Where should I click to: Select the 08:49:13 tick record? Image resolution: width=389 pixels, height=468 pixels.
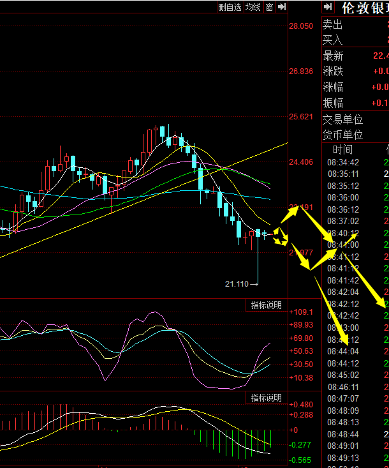pyautogui.click(x=343, y=458)
